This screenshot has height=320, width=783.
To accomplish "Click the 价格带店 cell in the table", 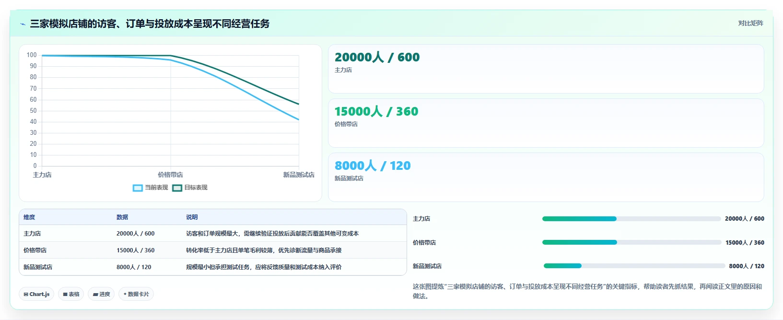I will click(x=35, y=250).
